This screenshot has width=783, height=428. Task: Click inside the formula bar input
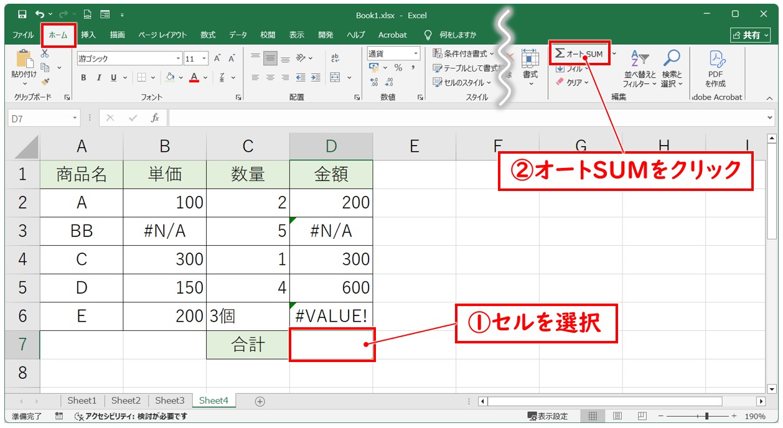tap(467, 118)
